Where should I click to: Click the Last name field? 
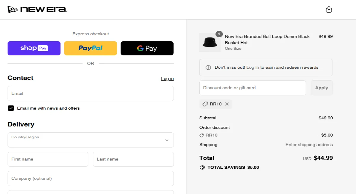coord(133,159)
